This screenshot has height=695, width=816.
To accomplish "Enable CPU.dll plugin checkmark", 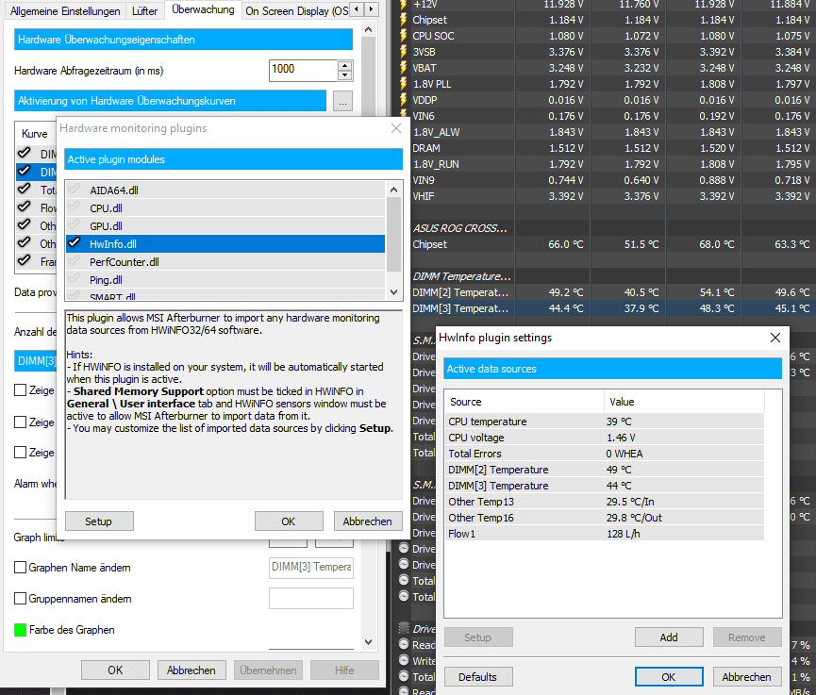I will point(75,207).
